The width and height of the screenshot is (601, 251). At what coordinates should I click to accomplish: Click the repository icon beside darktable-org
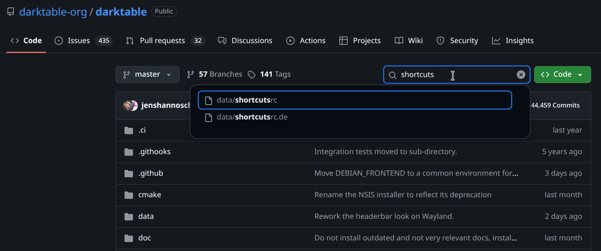tap(11, 12)
